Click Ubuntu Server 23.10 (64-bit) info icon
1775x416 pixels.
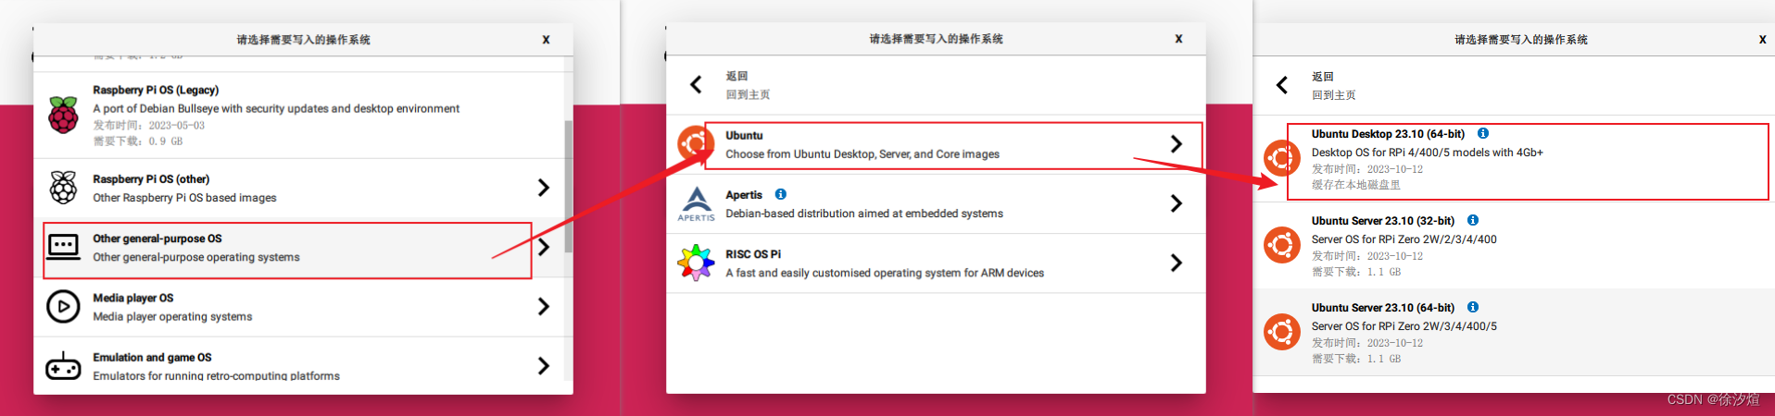tap(1473, 307)
